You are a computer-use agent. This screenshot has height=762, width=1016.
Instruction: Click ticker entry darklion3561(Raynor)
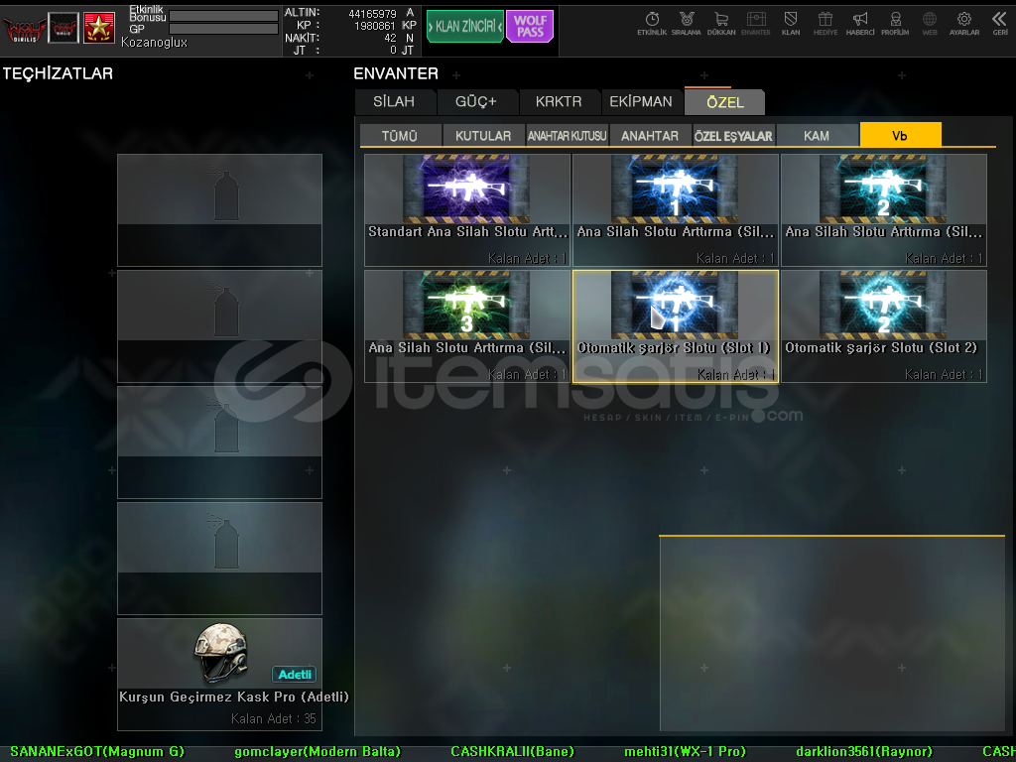(864, 752)
